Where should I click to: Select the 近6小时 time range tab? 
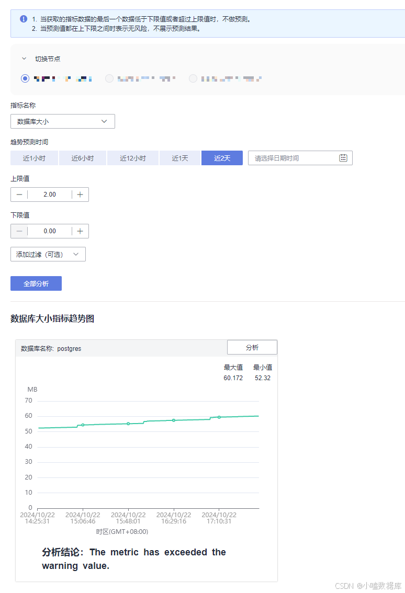[x=83, y=158]
